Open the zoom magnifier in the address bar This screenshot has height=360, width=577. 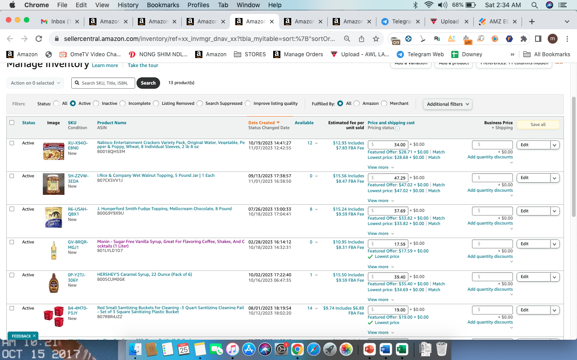347,39
